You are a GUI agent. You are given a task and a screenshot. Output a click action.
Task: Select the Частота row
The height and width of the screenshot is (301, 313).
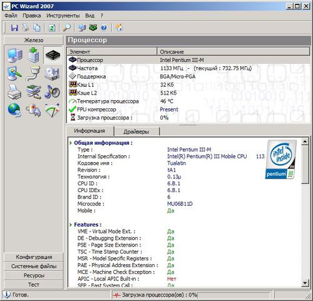188,68
